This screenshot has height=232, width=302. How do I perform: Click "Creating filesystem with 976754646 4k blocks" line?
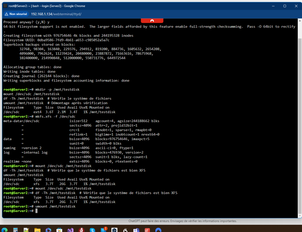pos(68,36)
